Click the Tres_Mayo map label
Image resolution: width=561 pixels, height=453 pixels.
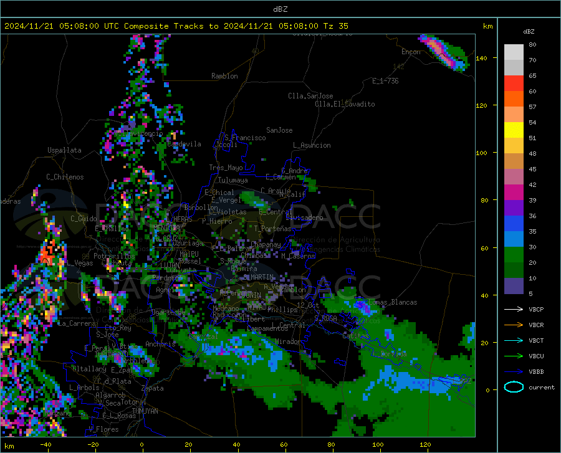coord(226,168)
